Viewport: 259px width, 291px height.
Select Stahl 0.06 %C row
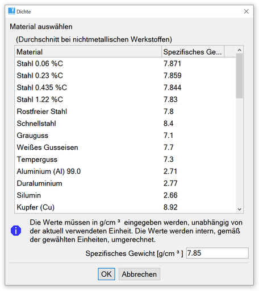pyautogui.click(x=126, y=64)
